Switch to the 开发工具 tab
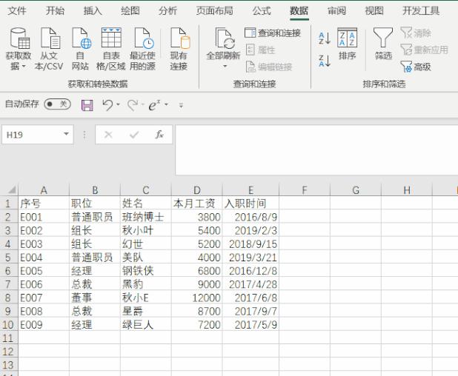The height and width of the screenshot is (376, 458). point(421,11)
